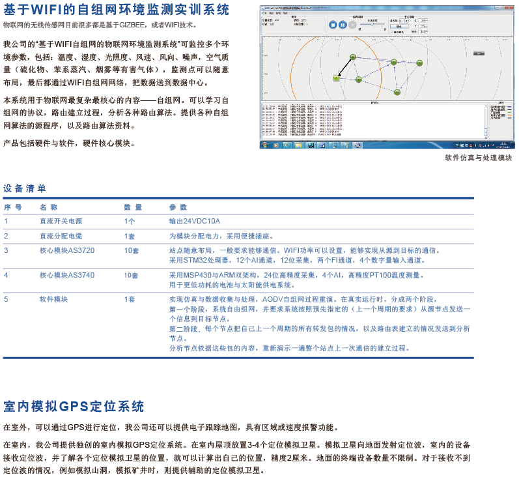Switch to the active simulation app on the taskbar
519x477 pixels.
pos(357,145)
